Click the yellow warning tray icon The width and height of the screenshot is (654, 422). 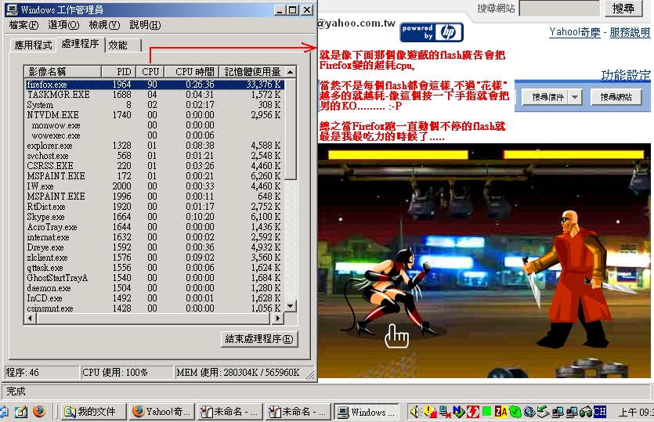click(x=430, y=411)
